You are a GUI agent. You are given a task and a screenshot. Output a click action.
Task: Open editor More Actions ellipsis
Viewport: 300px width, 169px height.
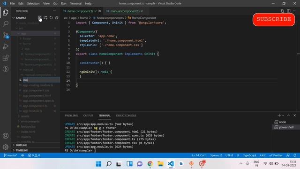click(x=295, y=11)
